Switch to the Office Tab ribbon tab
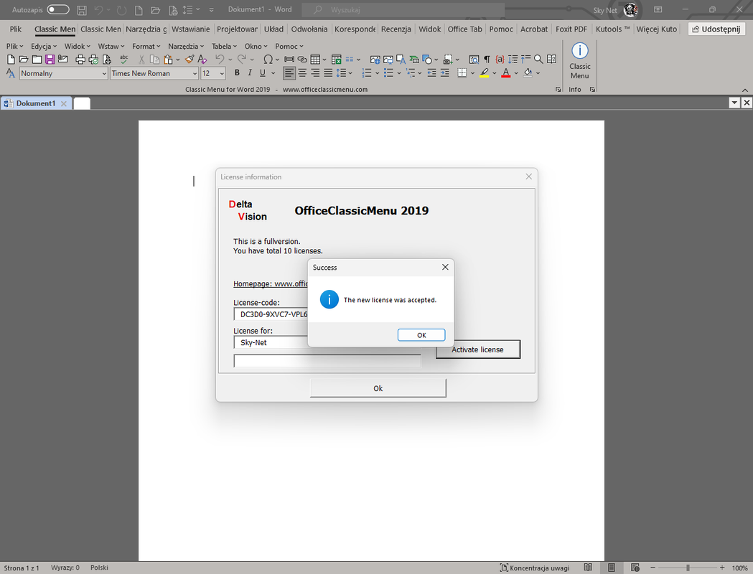Image resolution: width=753 pixels, height=574 pixels. [464, 29]
